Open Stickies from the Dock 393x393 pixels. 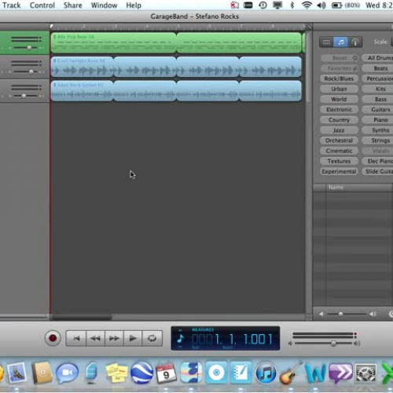[116, 373]
